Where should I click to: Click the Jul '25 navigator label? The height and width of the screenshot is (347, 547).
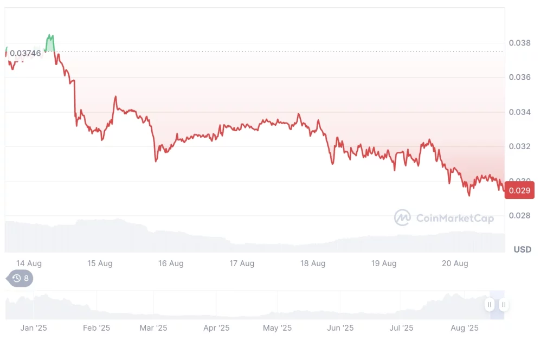click(x=401, y=328)
